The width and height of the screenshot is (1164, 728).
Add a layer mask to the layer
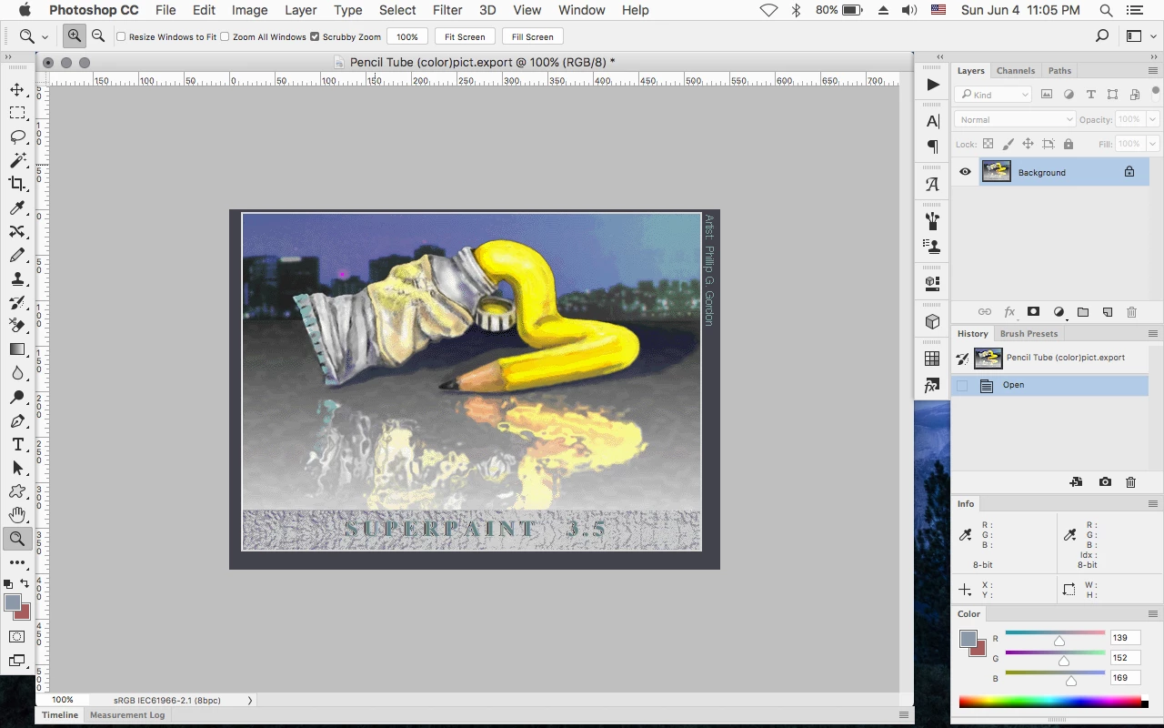(1033, 311)
